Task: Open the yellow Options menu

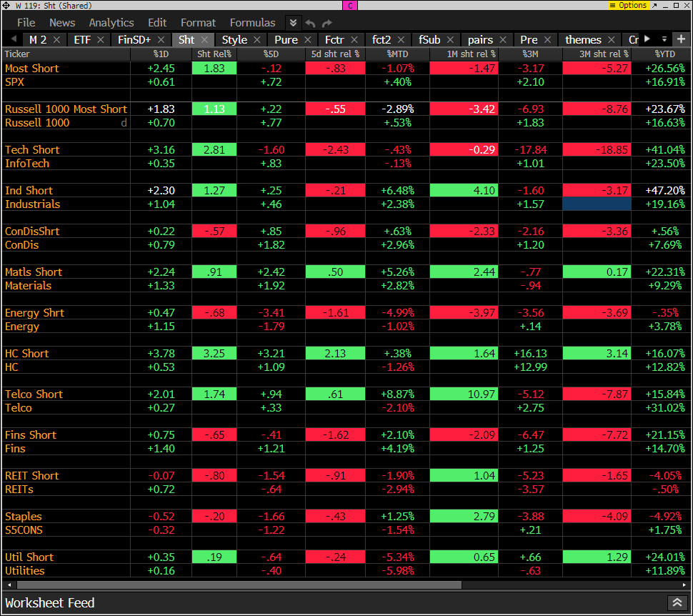Action: 629,5
